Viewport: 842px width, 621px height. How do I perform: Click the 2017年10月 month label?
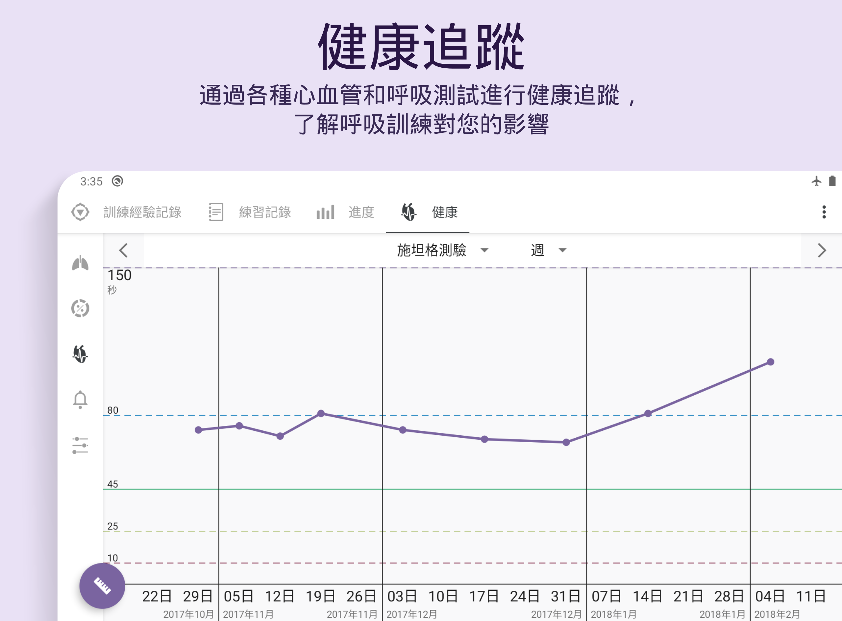click(x=188, y=614)
